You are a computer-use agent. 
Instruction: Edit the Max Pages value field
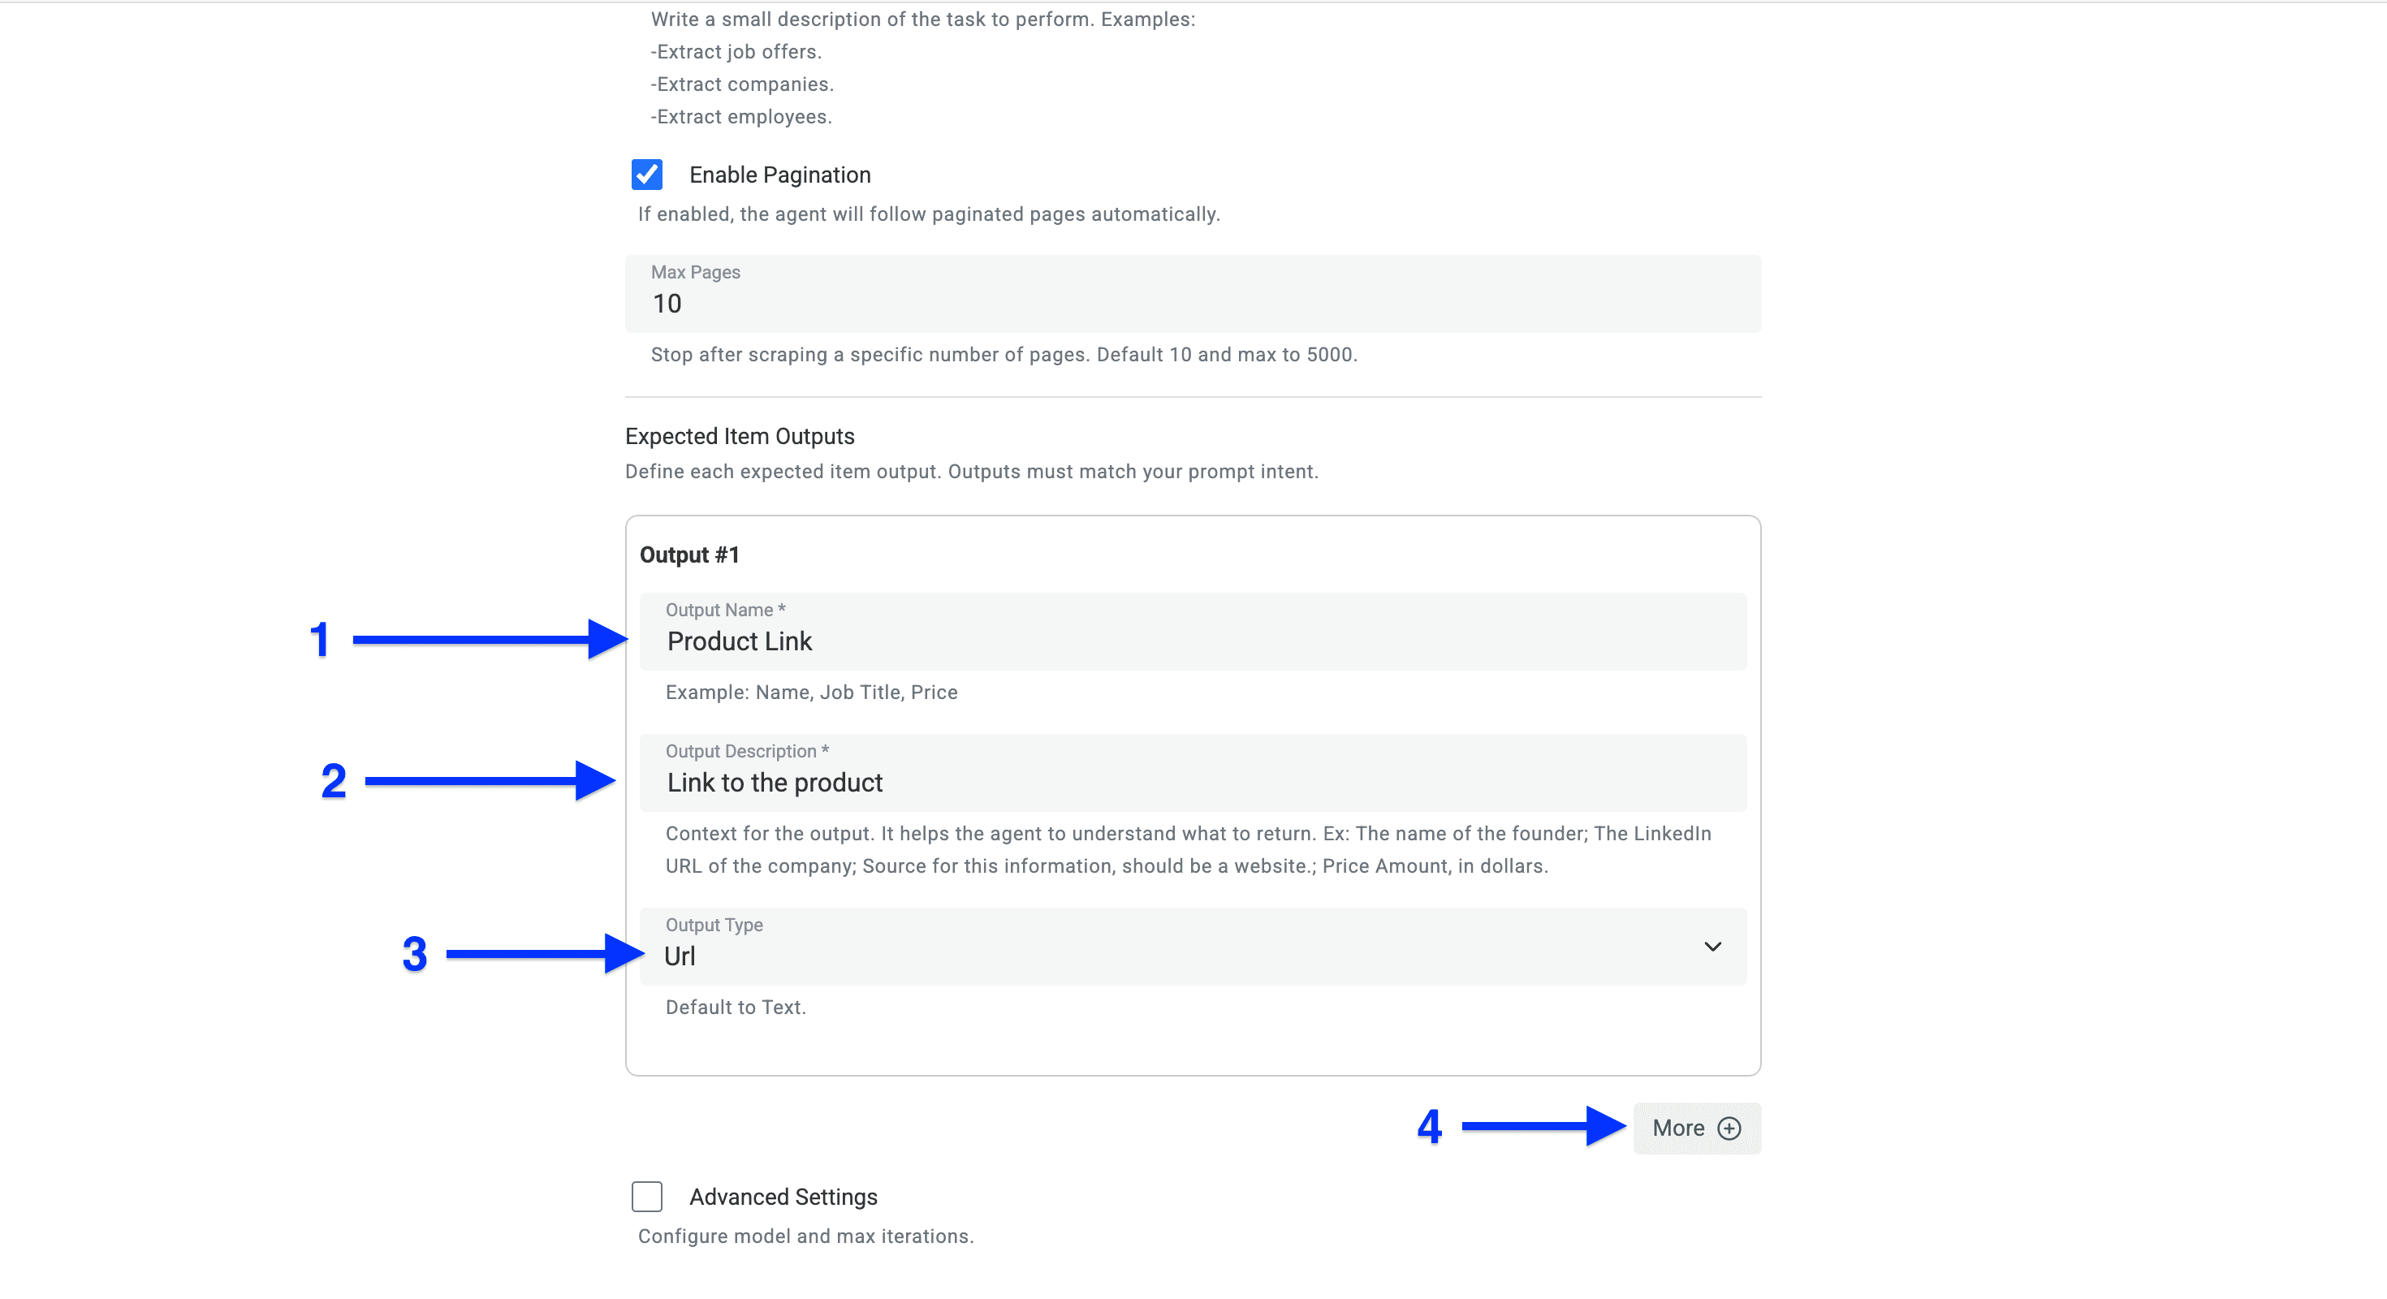1191,303
